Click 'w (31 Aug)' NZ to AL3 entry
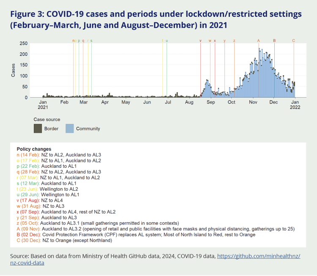The image size is (317, 276). coord(41,206)
